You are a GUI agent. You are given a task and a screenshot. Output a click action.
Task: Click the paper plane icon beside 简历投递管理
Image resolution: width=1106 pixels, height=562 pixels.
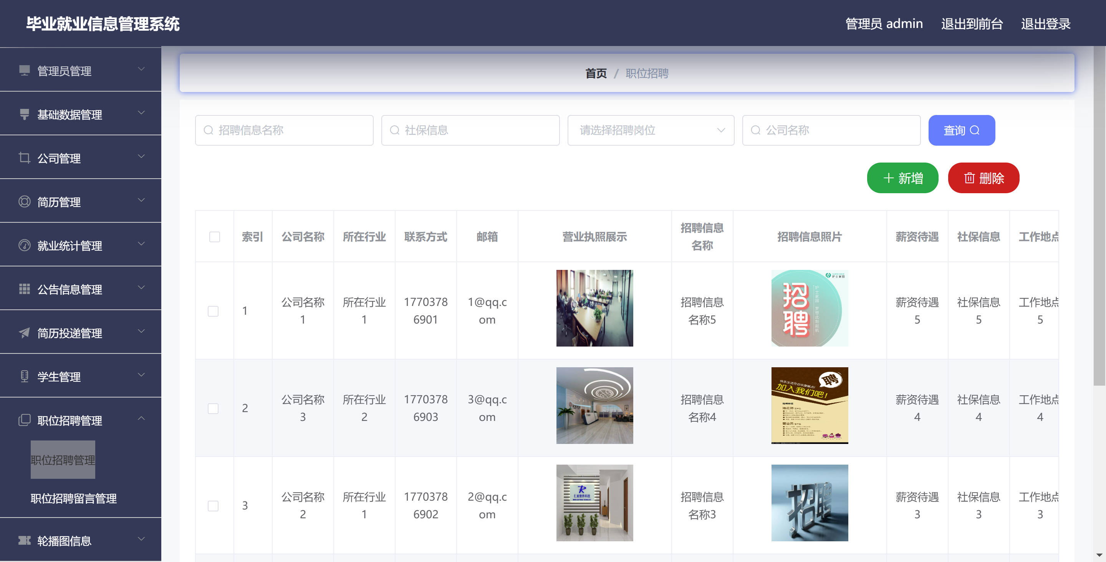pyautogui.click(x=25, y=333)
